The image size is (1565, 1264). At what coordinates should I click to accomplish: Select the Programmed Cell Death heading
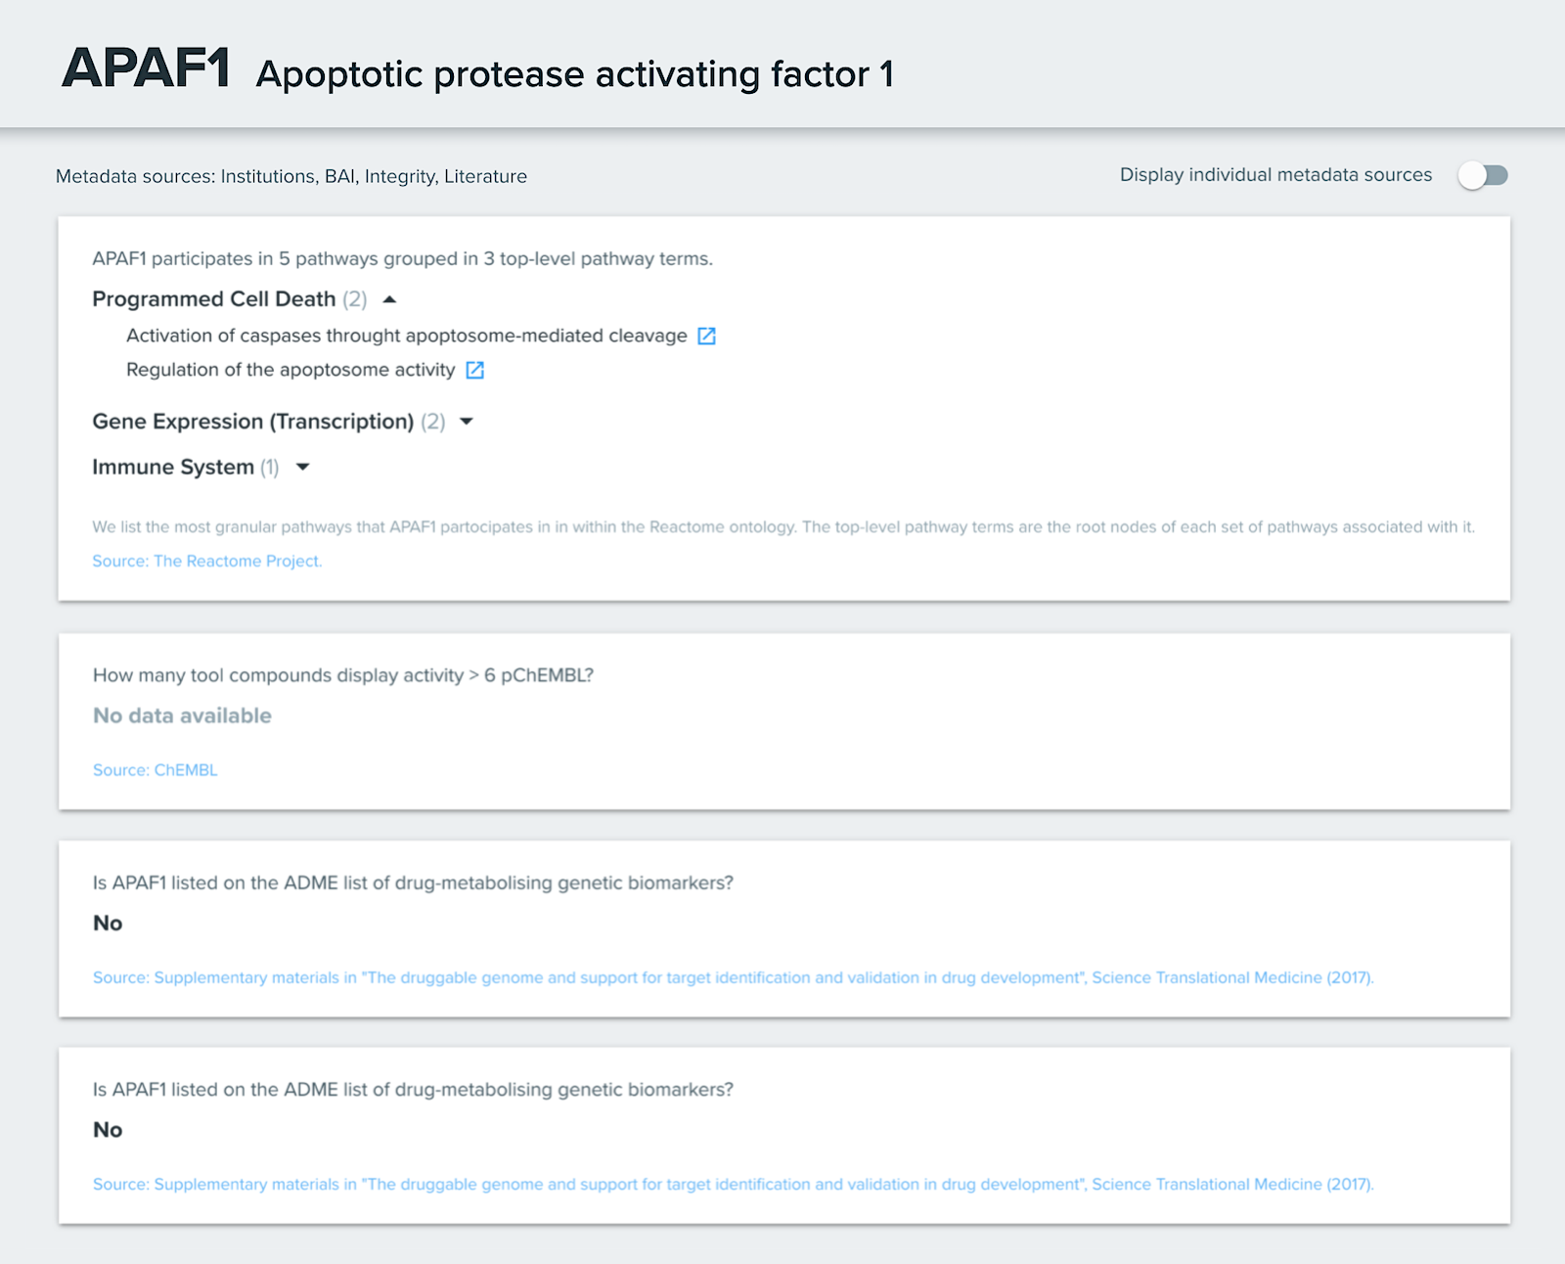click(x=213, y=299)
